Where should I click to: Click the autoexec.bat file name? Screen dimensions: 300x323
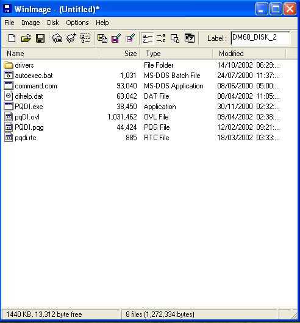point(34,76)
